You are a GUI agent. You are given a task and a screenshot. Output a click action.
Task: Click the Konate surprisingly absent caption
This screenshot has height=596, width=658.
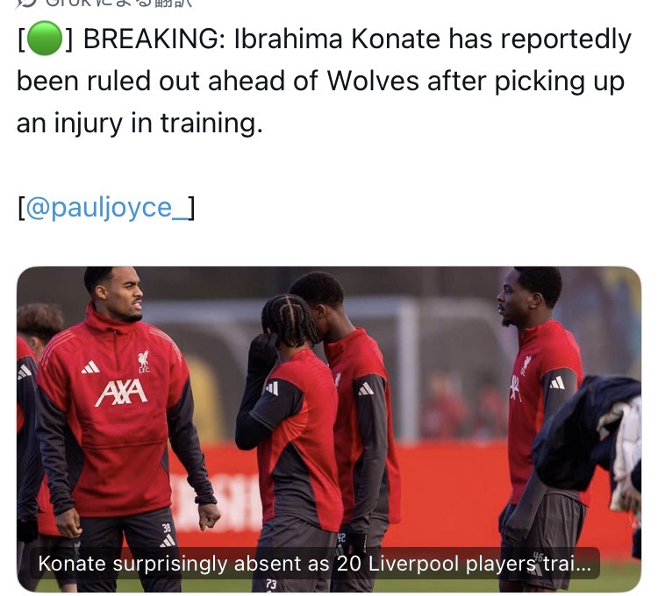(315, 564)
